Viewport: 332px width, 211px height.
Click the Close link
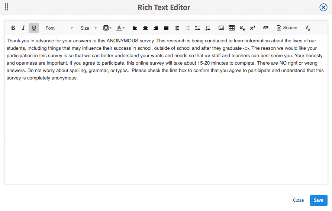[298, 200]
